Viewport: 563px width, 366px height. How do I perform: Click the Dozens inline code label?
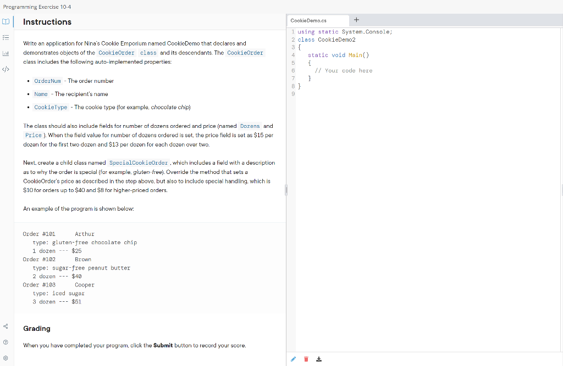click(x=250, y=126)
